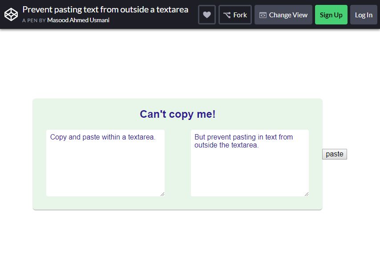Click the pen title 'Prevent pasting text from outside a textarea'
Image resolution: width=380 pixels, height=279 pixels.
[105, 9]
